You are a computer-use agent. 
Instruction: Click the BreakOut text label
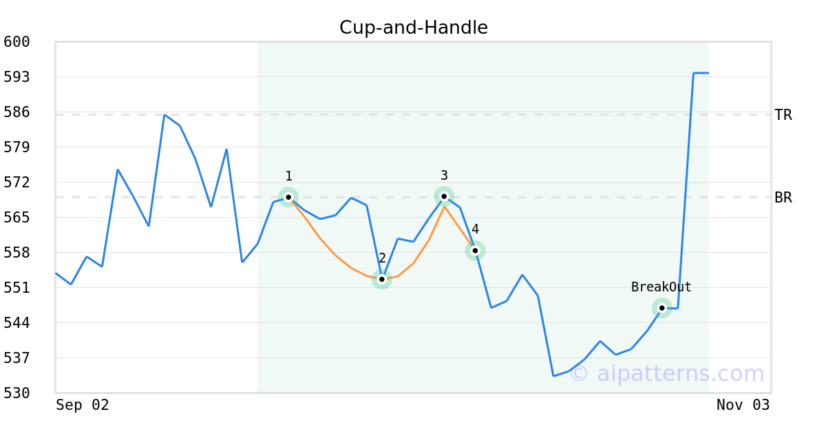point(661,287)
